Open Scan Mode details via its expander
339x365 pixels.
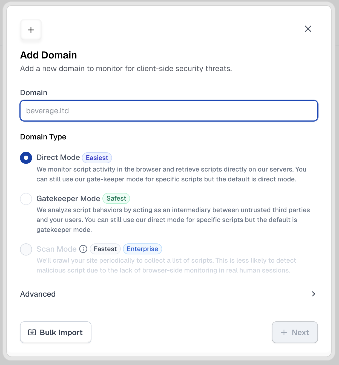point(83,249)
